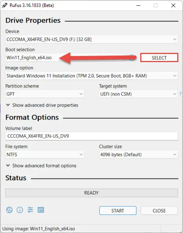Expand Show advanced drive properties

[42, 105]
